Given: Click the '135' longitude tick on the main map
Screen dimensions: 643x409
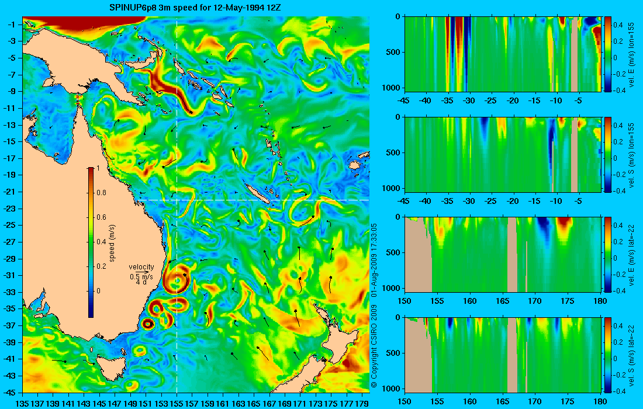Looking at the screenshot, I should (22, 403).
